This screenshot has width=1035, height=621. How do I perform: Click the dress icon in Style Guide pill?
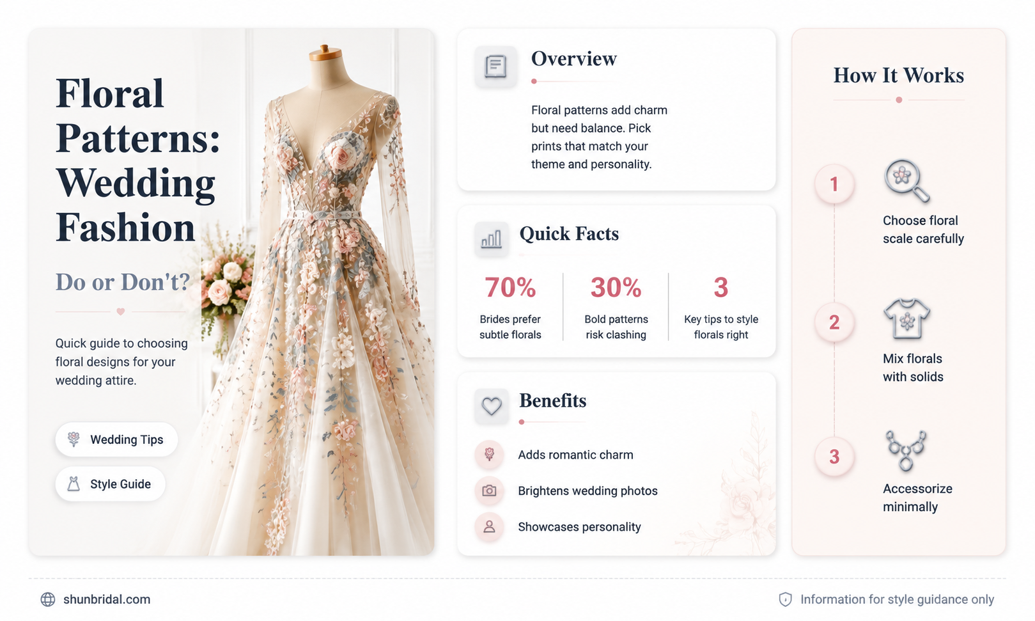click(x=74, y=484)
